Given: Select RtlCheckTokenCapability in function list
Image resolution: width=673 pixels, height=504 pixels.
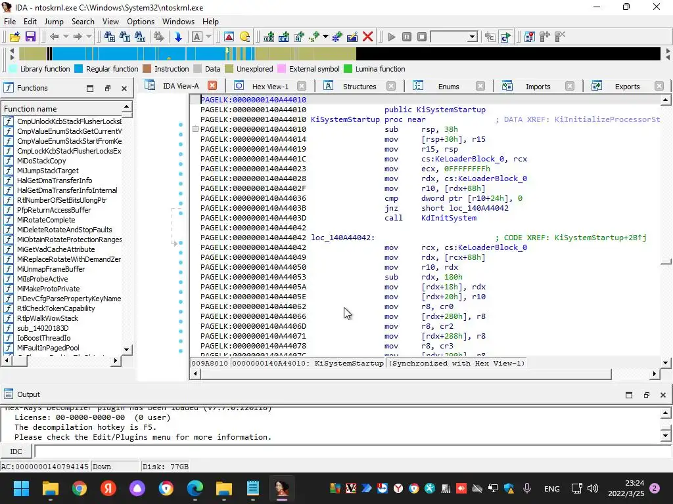Looking at the screenshot, I should point(56,308).
